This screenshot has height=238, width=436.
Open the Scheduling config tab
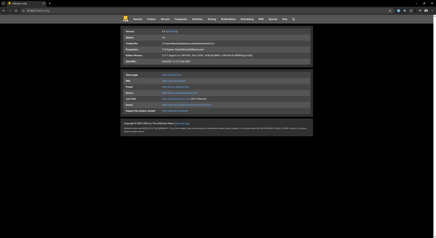[247, 19]
